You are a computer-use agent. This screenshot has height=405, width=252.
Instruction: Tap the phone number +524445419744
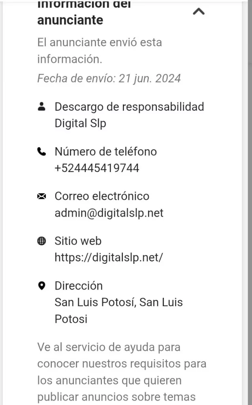(x=97, y=168)
